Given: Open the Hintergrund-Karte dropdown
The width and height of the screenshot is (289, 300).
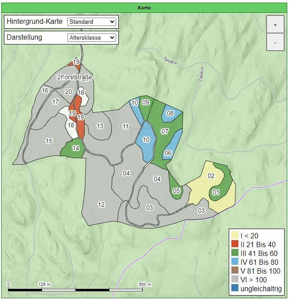Looking at the screenshot, I should coord(91,22).
